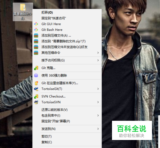Screen dimensions: 160x148
Task: Click the archive icon beside 添加到 "需要删除的文件.zip"(T)
Action: [36, 41]
